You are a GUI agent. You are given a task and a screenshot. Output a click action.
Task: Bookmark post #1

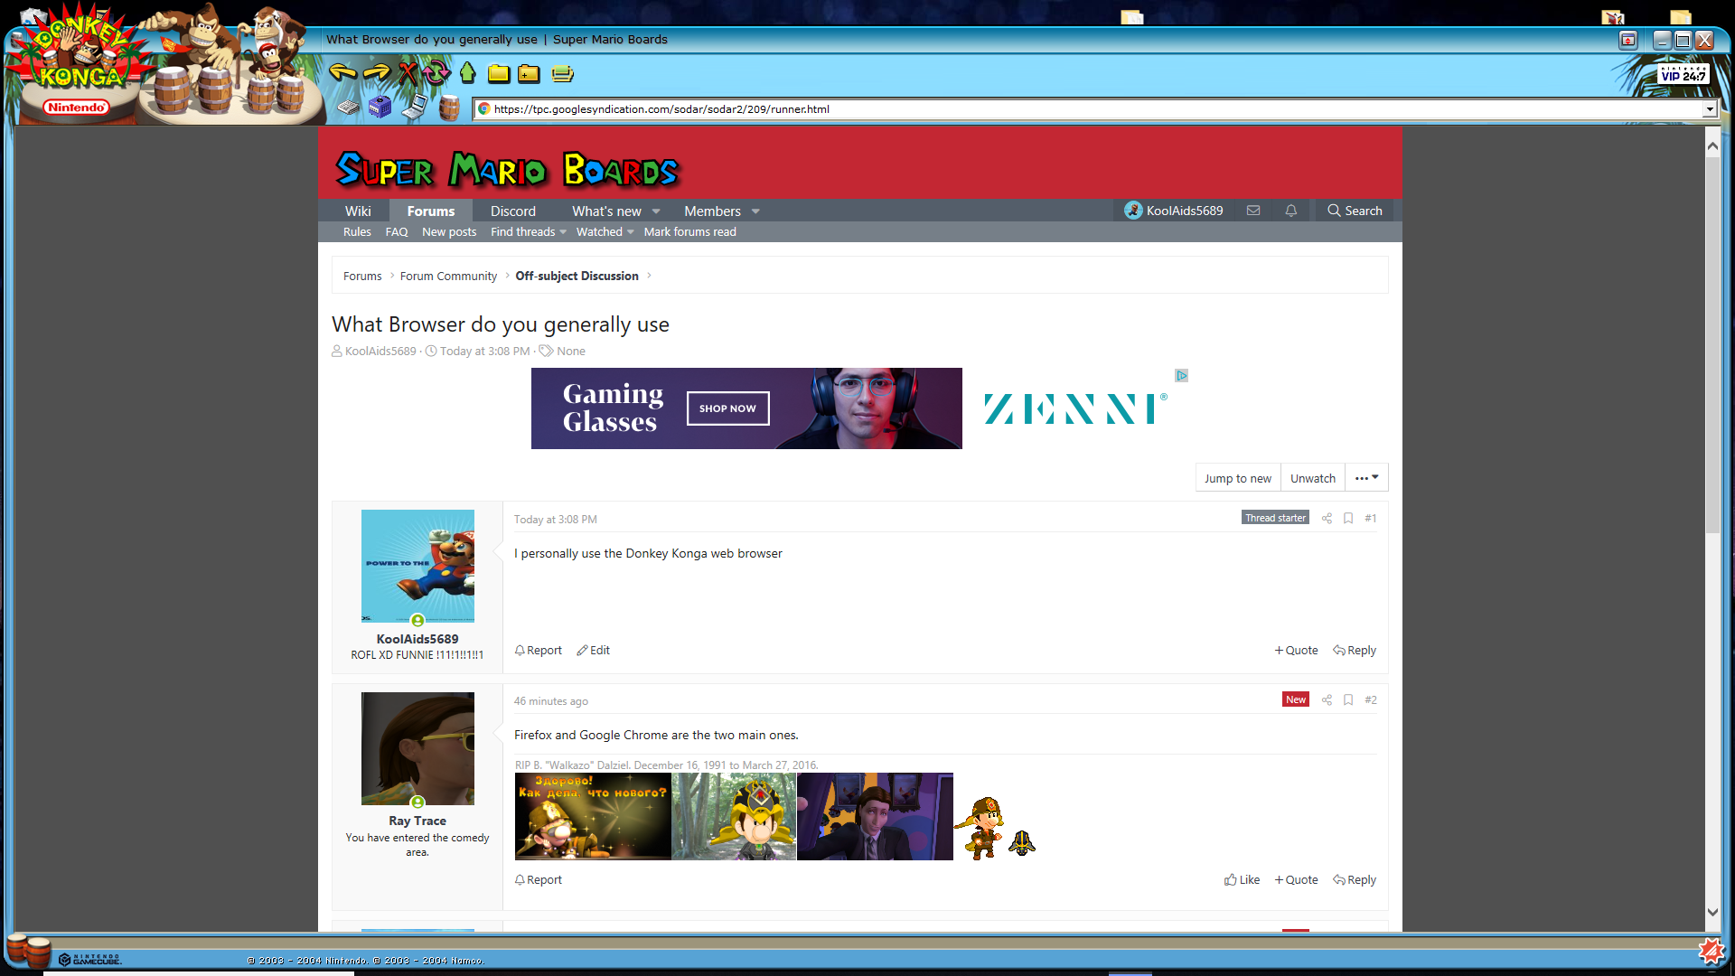click(1348, 518)
